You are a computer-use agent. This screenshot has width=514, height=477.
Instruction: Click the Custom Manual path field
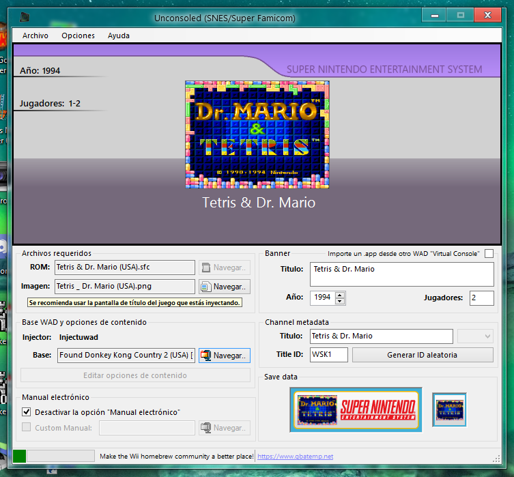tap(147, 428)
